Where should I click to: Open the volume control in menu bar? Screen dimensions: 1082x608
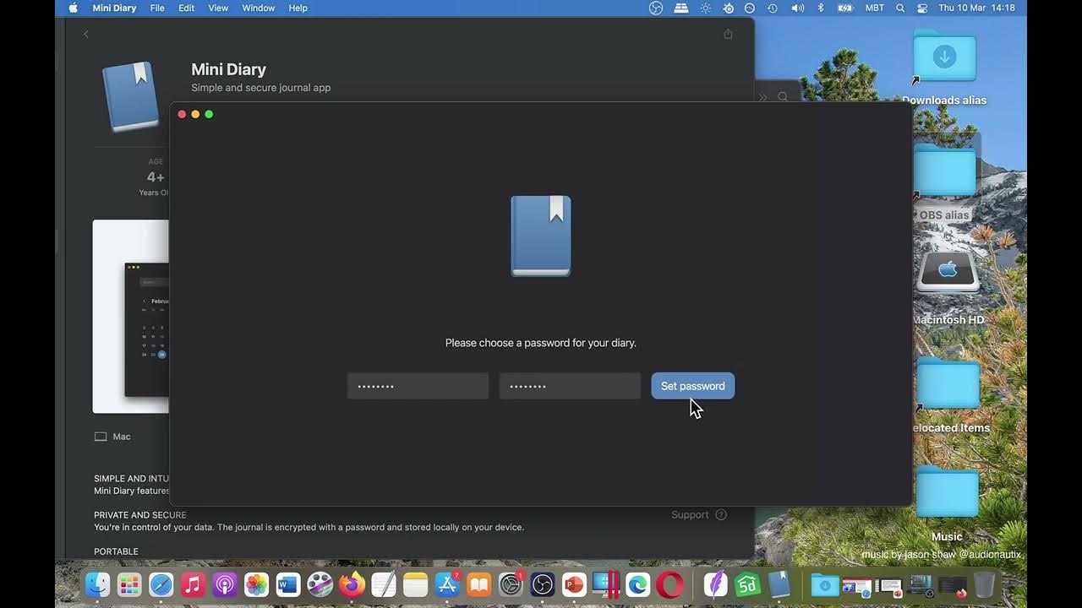pos(797,8)
